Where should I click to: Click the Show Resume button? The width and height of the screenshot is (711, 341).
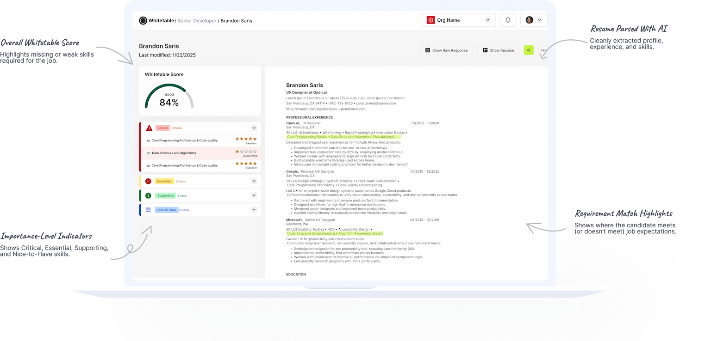pyautogui.click(x=498, y=50)
